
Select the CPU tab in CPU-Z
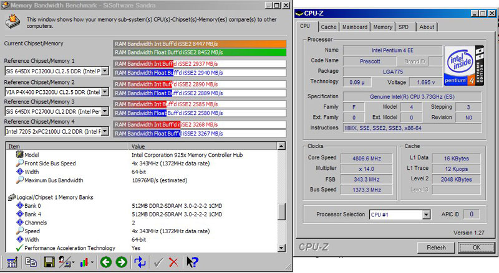pyautogui.click(x=305, y=26)
